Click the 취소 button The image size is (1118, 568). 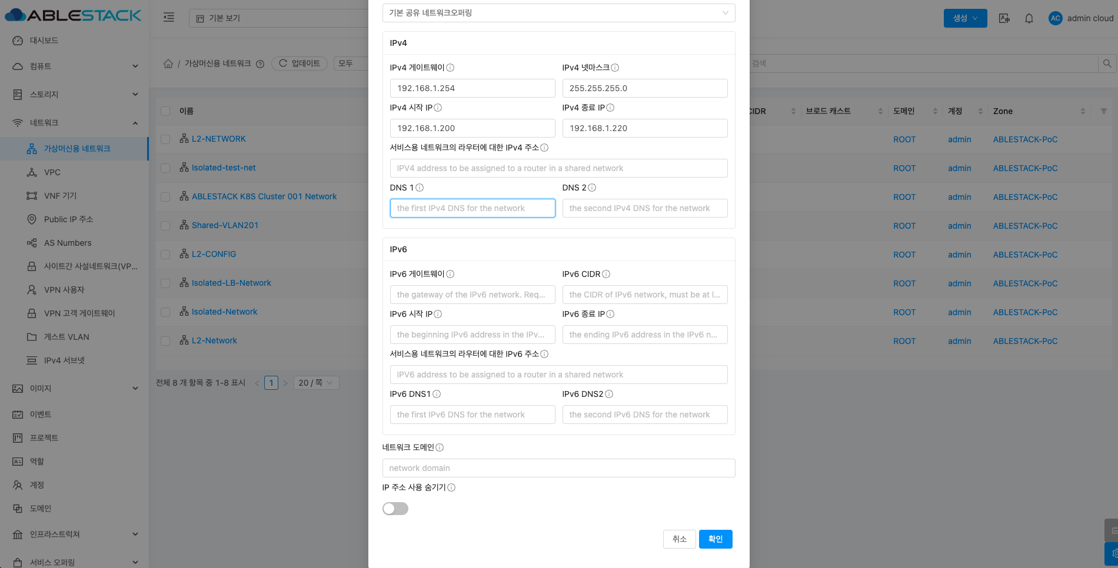point(679,539)
